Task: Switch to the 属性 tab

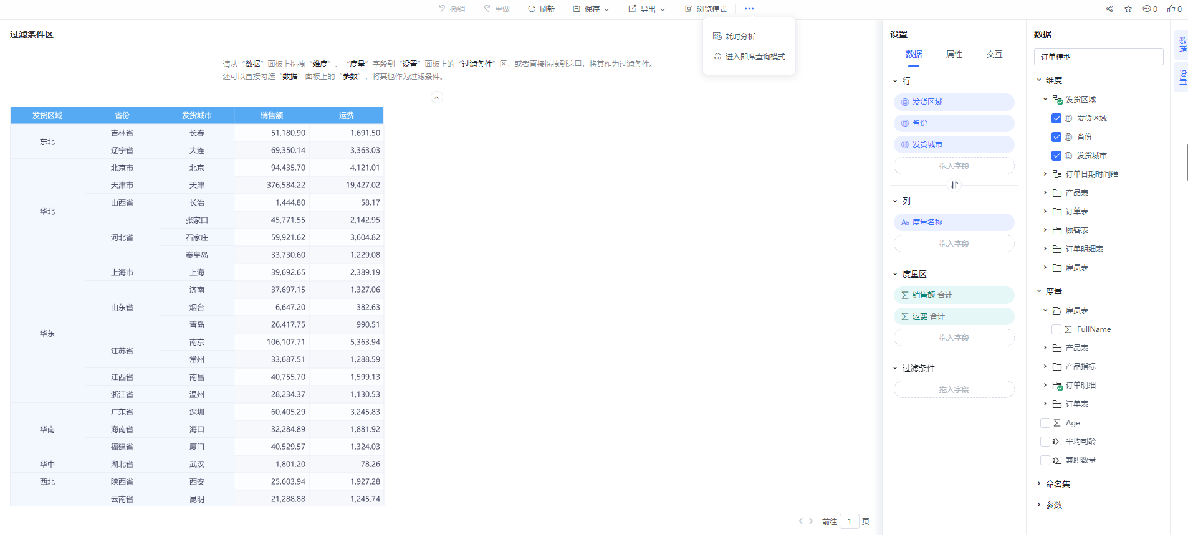Action: tap(954, 54)
